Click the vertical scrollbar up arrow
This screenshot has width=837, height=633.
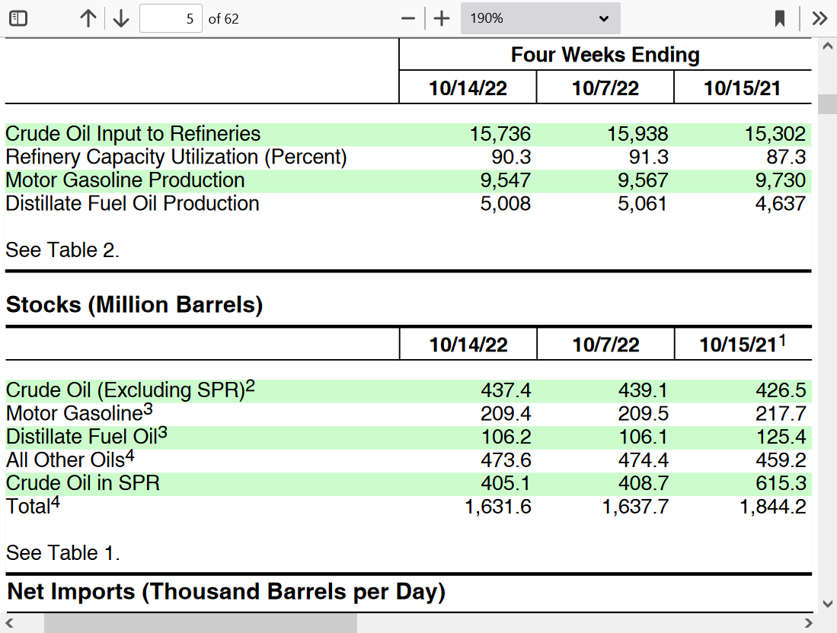point(828,47)
